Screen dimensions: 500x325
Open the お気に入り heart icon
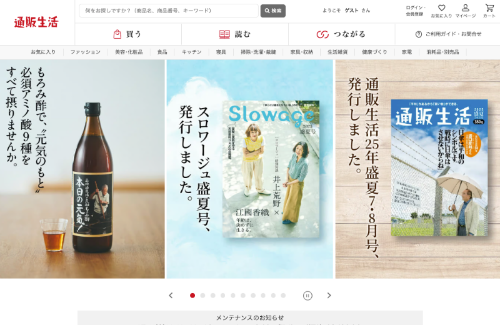(441, 11)
